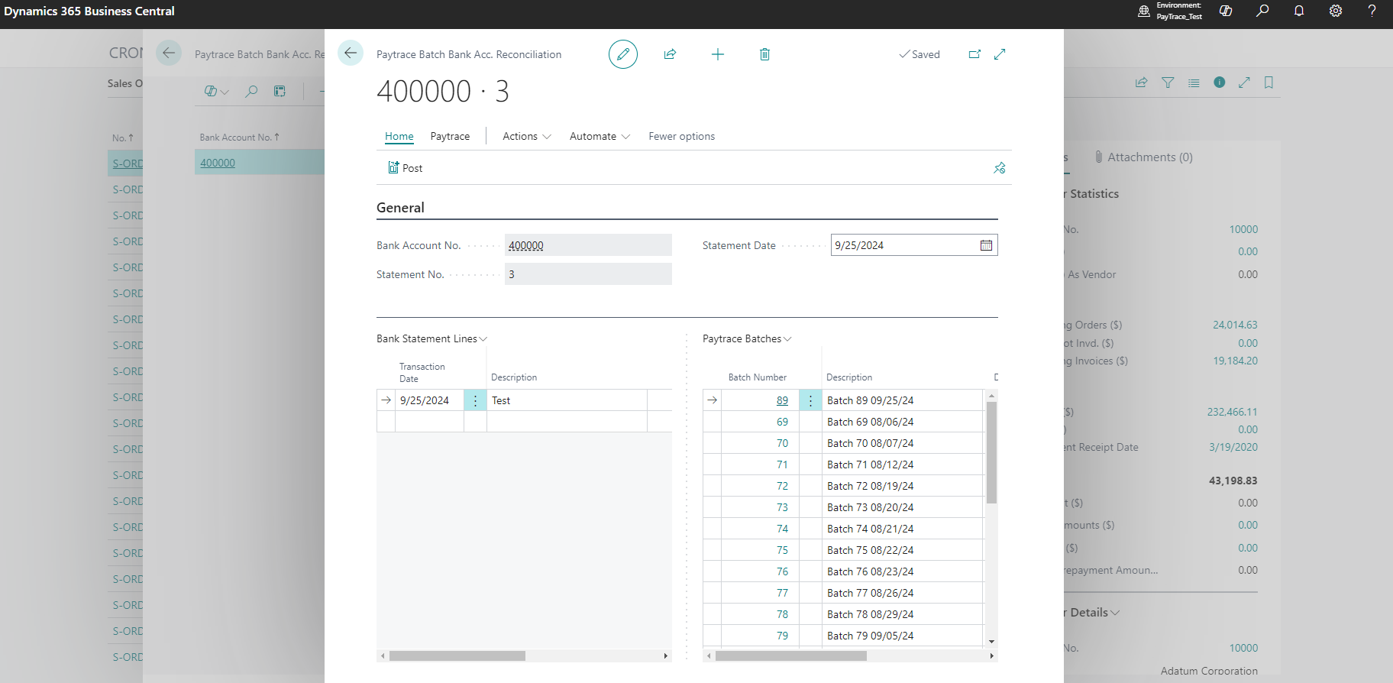Click the horizontal scrollbar of Bank Statement Lines
Screen dimensions: 1393x683
point(457,656)
